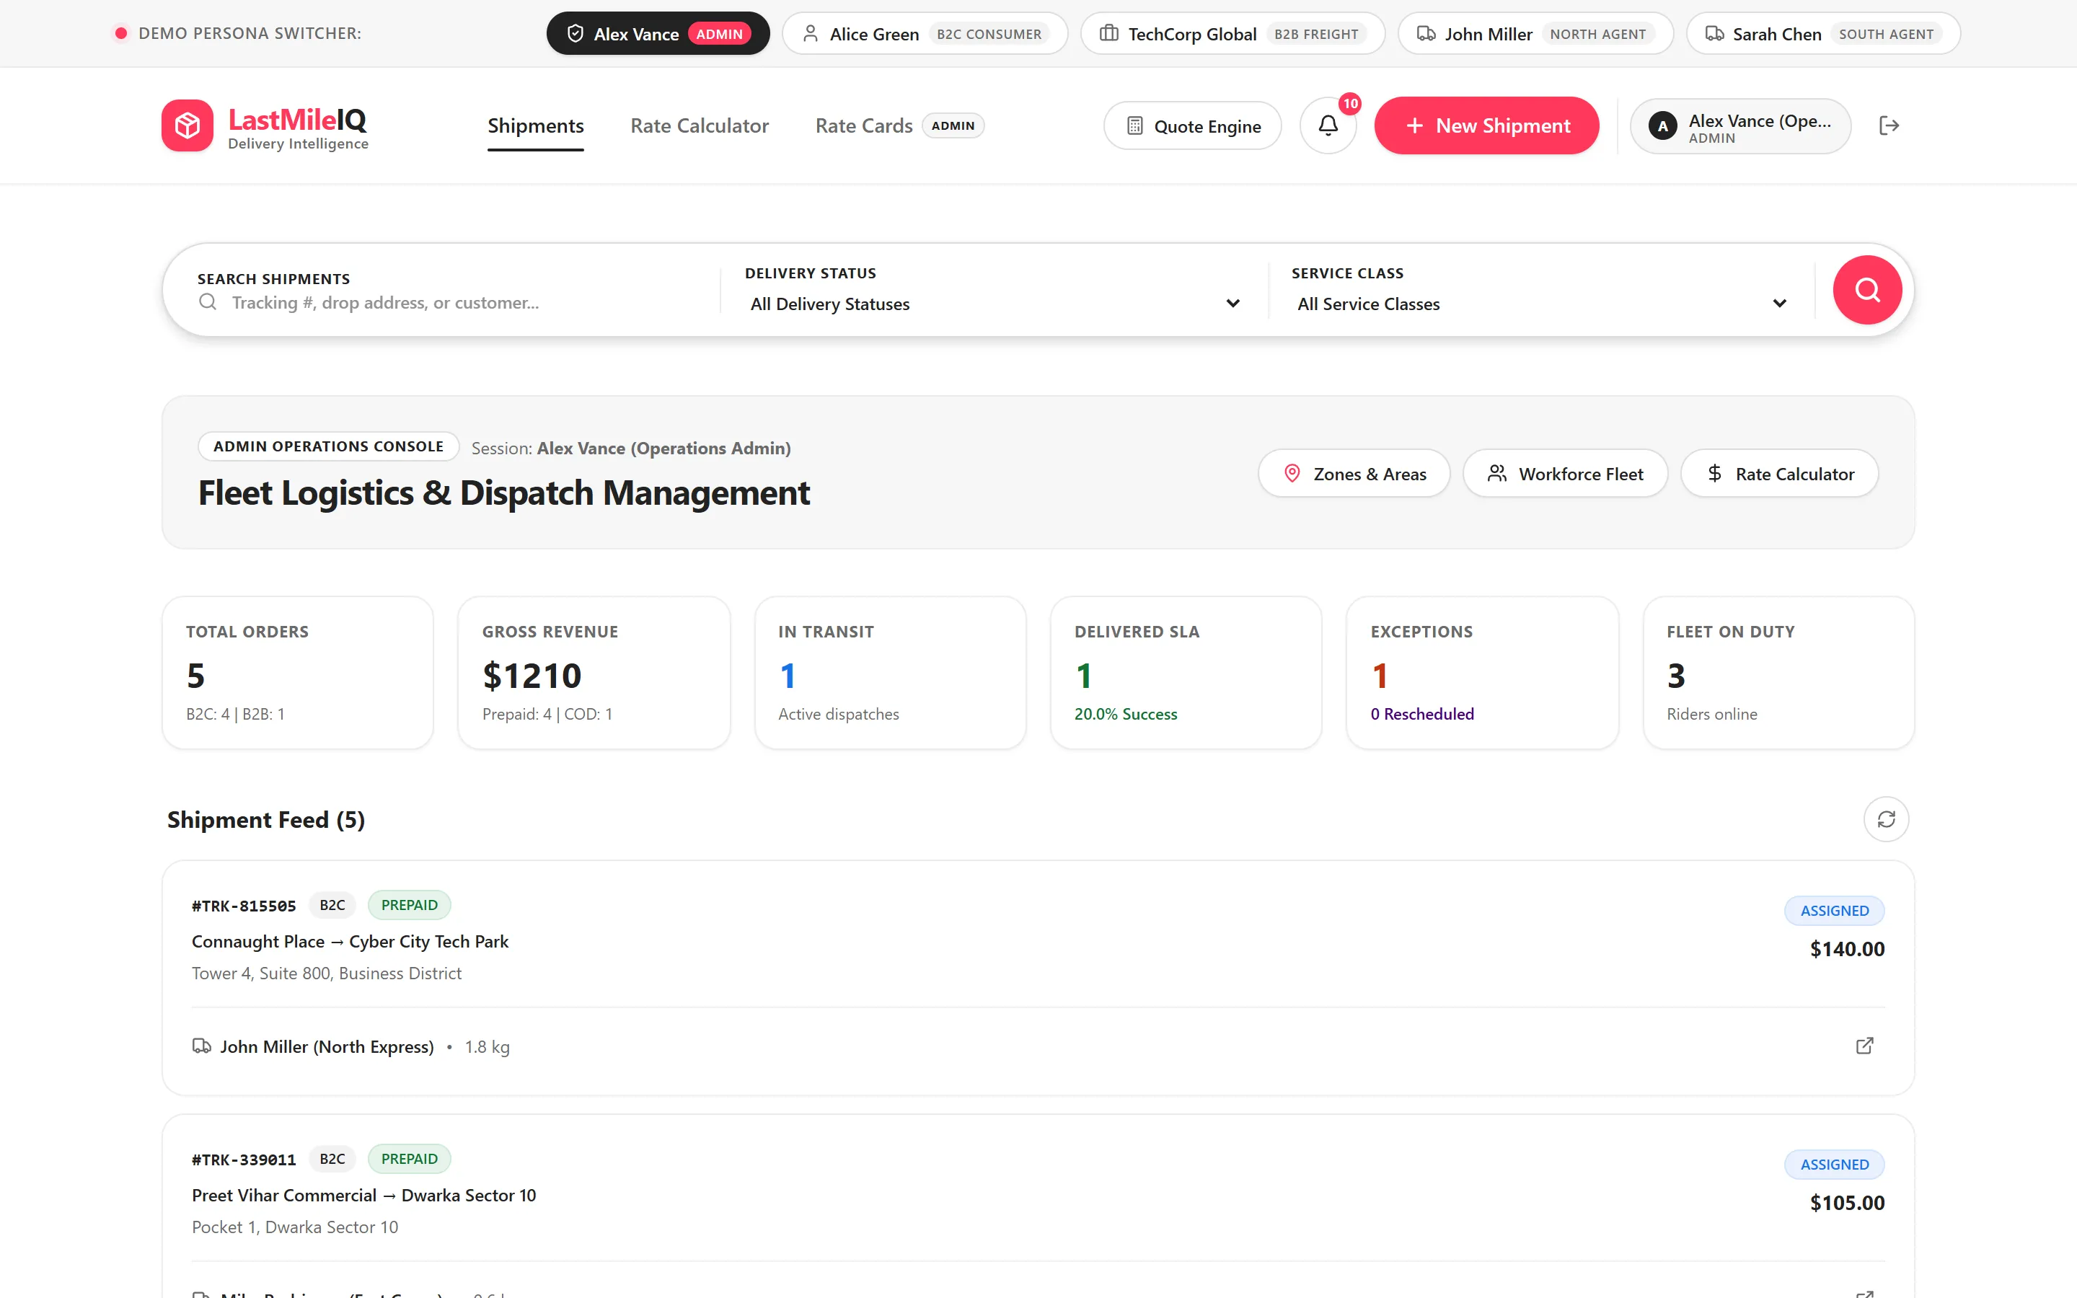Click the people icon in Workforce Fleet

point(1497,473)
